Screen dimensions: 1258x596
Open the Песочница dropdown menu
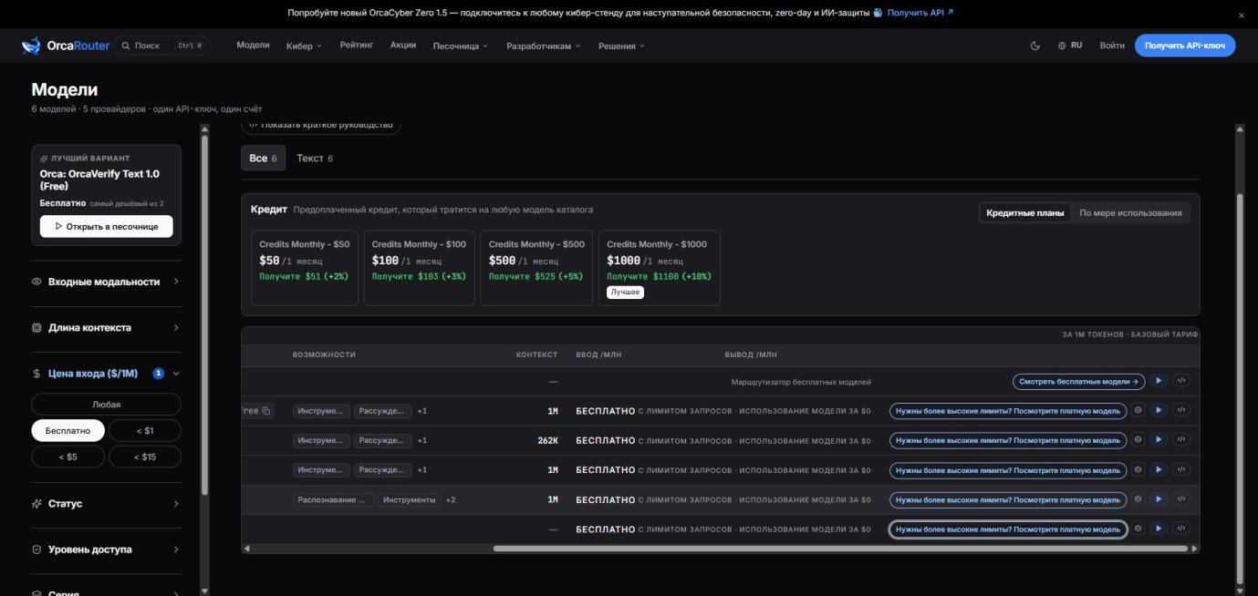click(x=460, y=46)
